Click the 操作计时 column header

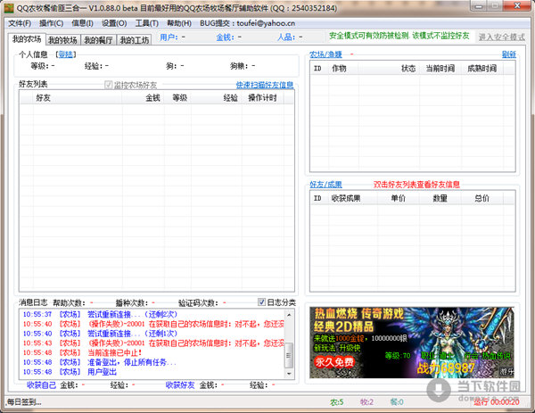(x=263, y=98)
